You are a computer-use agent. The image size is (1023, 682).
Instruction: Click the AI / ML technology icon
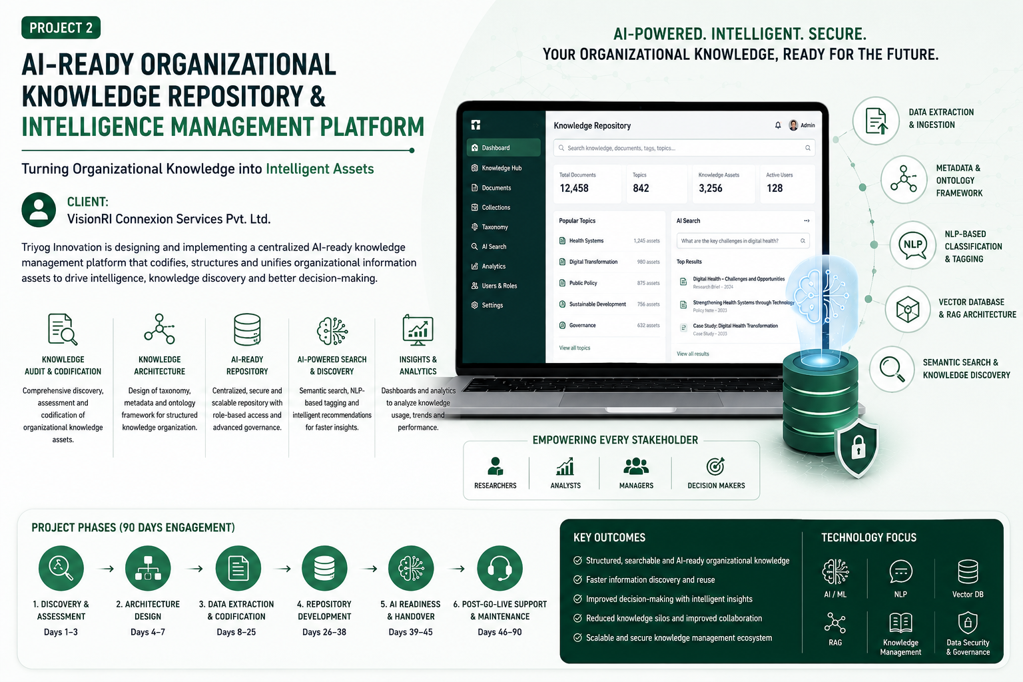(x=835, y=571)
